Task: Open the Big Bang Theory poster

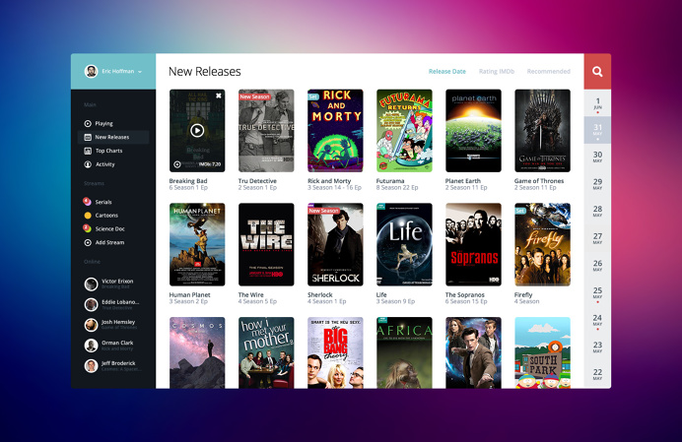Action: tap(335, 352)
